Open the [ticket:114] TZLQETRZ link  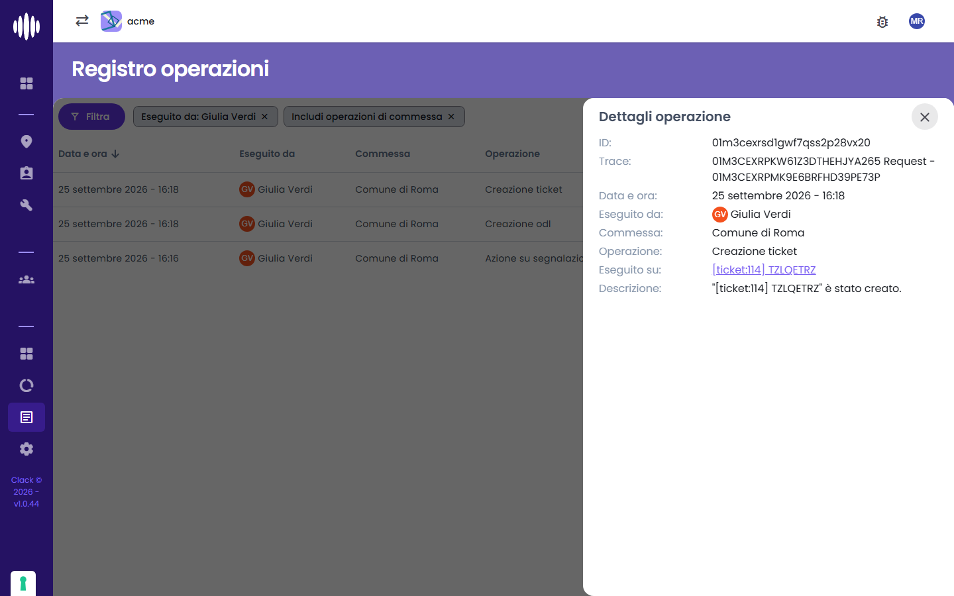[764, 270]
